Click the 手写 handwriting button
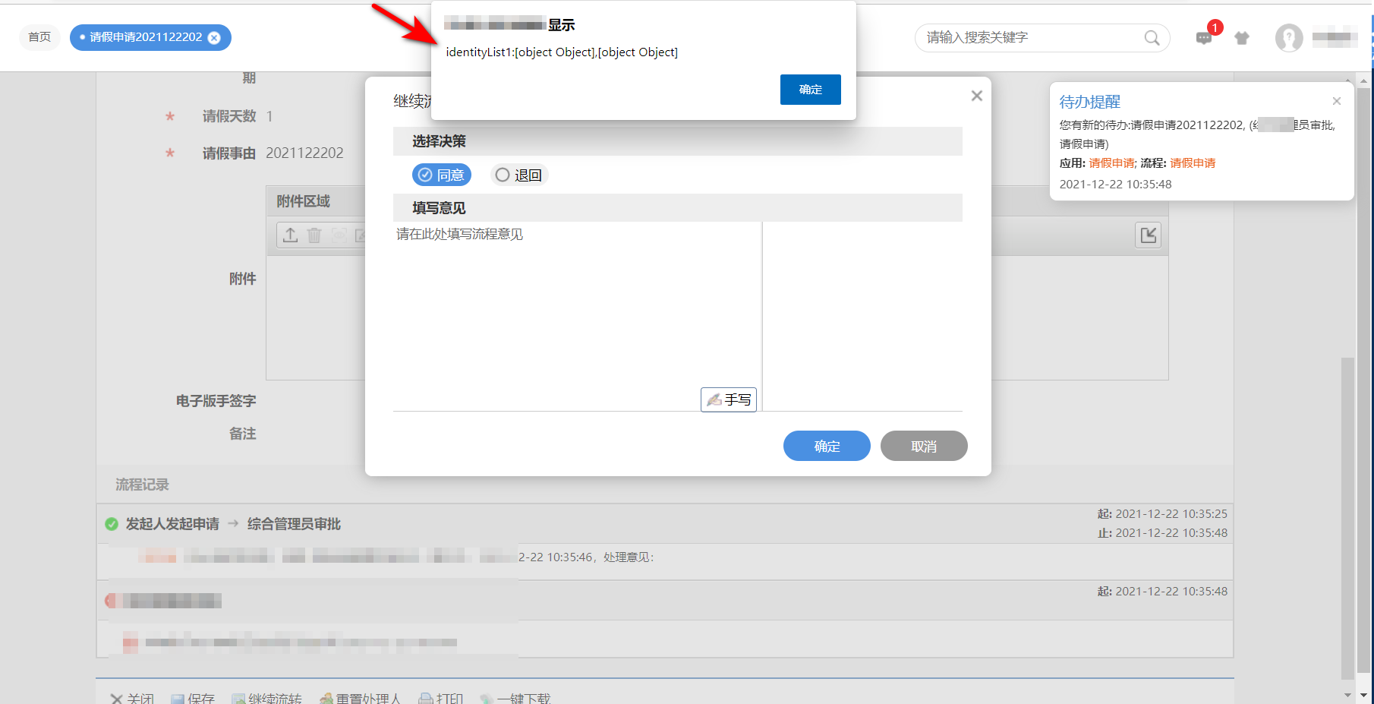 click(x=729, y=399)
